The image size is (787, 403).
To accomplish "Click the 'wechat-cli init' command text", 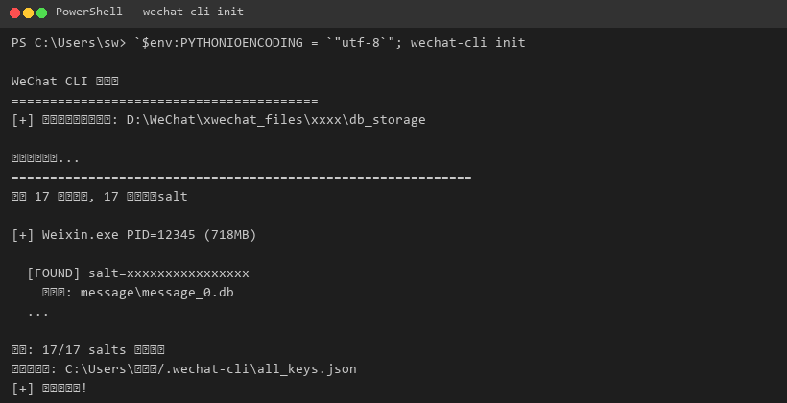I will pyautogui.click(x=467, y=43).
